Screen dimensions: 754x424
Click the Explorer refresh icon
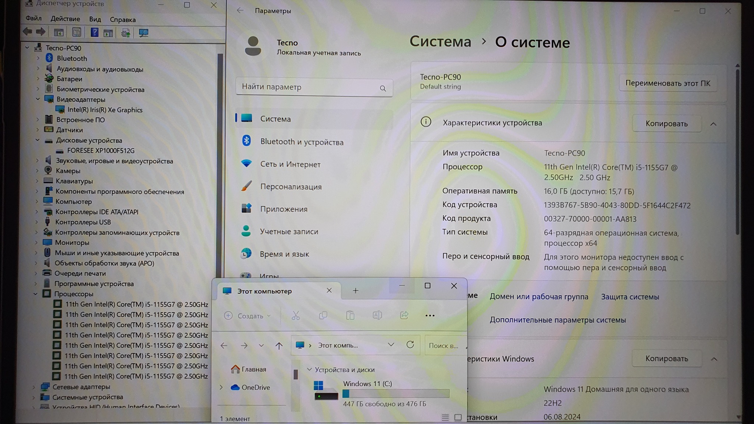410,345
